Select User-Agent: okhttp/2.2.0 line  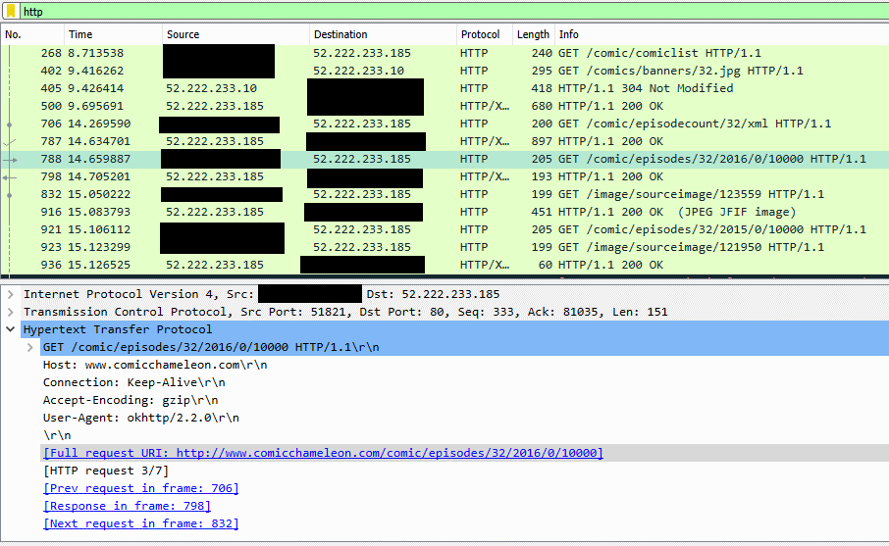140,418
